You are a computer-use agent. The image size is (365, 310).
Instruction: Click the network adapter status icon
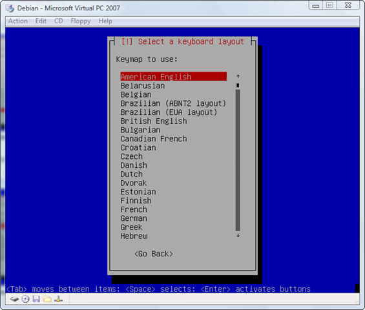click(58, 299)
